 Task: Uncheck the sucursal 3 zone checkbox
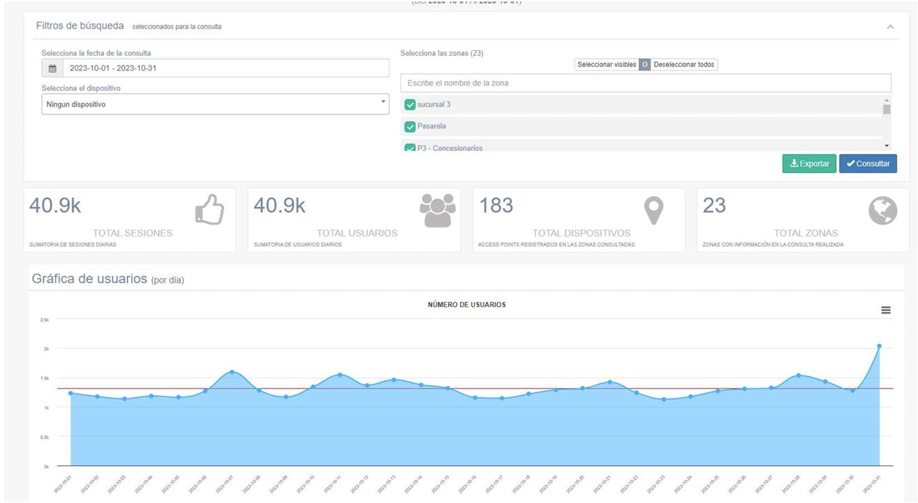[410, 105]
